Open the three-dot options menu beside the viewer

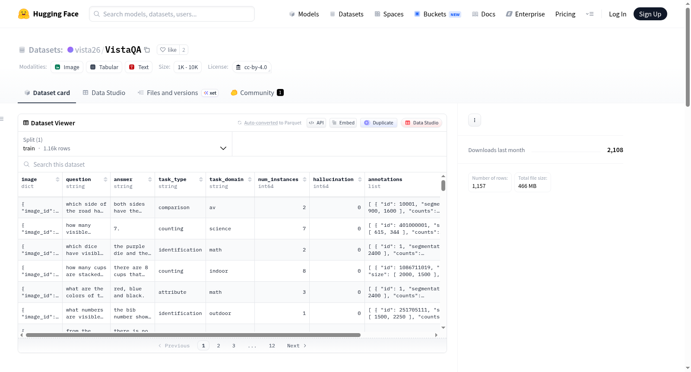coord(475,120)
